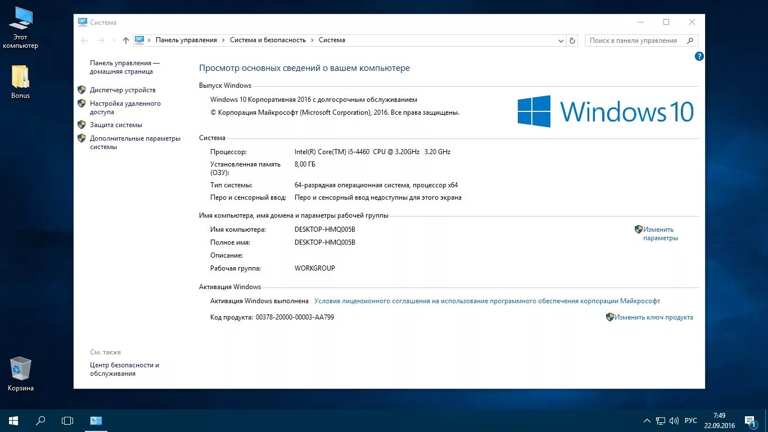The width and height of the screenshot is (768, 432).
Task: Click computer name DESKTOP-HMQ005B beside Имя компьютера
Action: (x=325, y=229)
